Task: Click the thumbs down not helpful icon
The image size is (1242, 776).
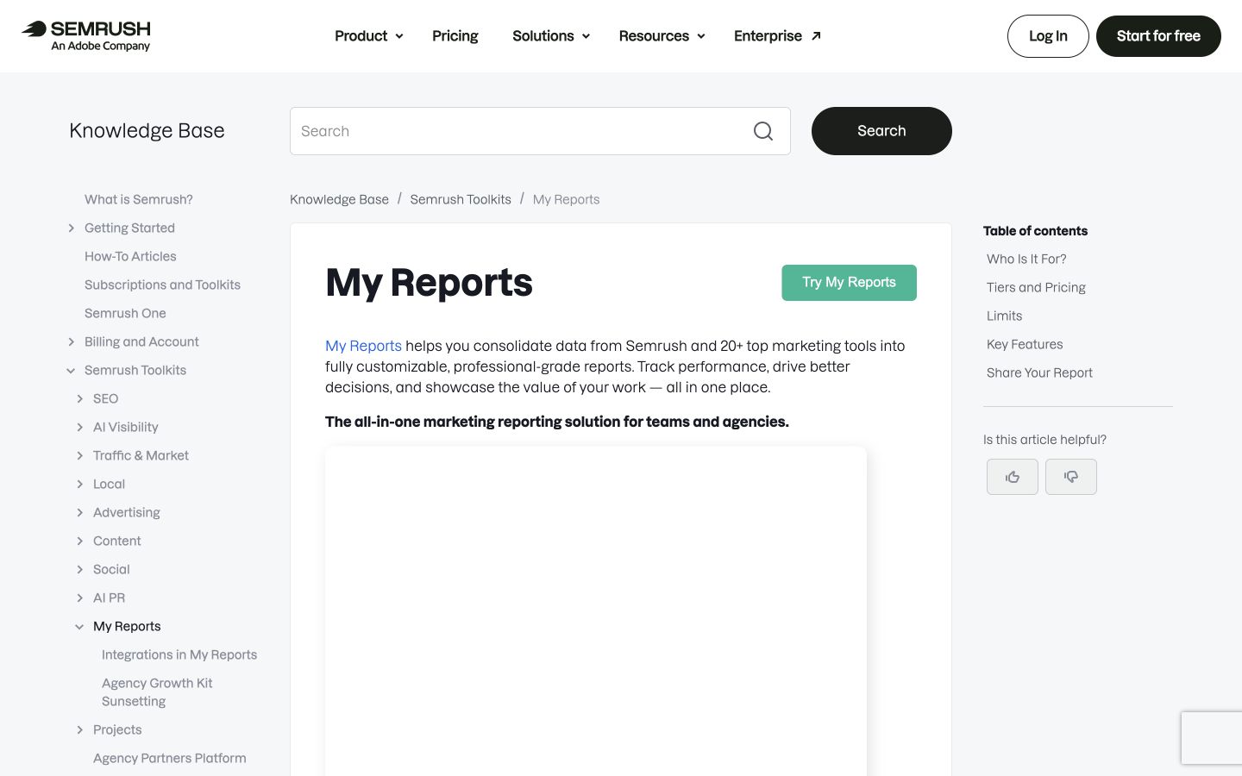Action: [x=1071, y=477]
